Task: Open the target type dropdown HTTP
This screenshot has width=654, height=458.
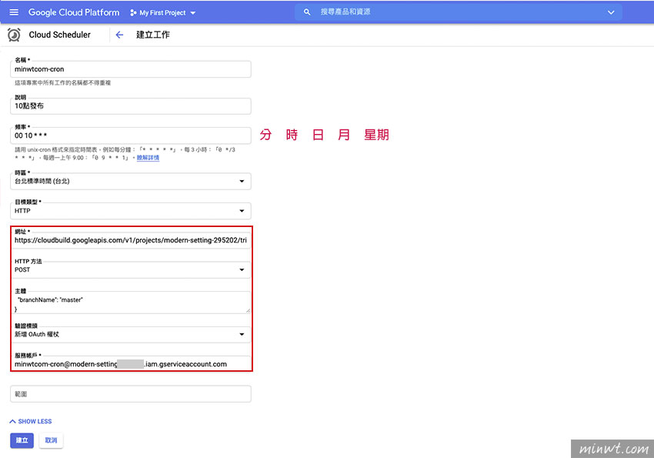Action: click(131, 211)
